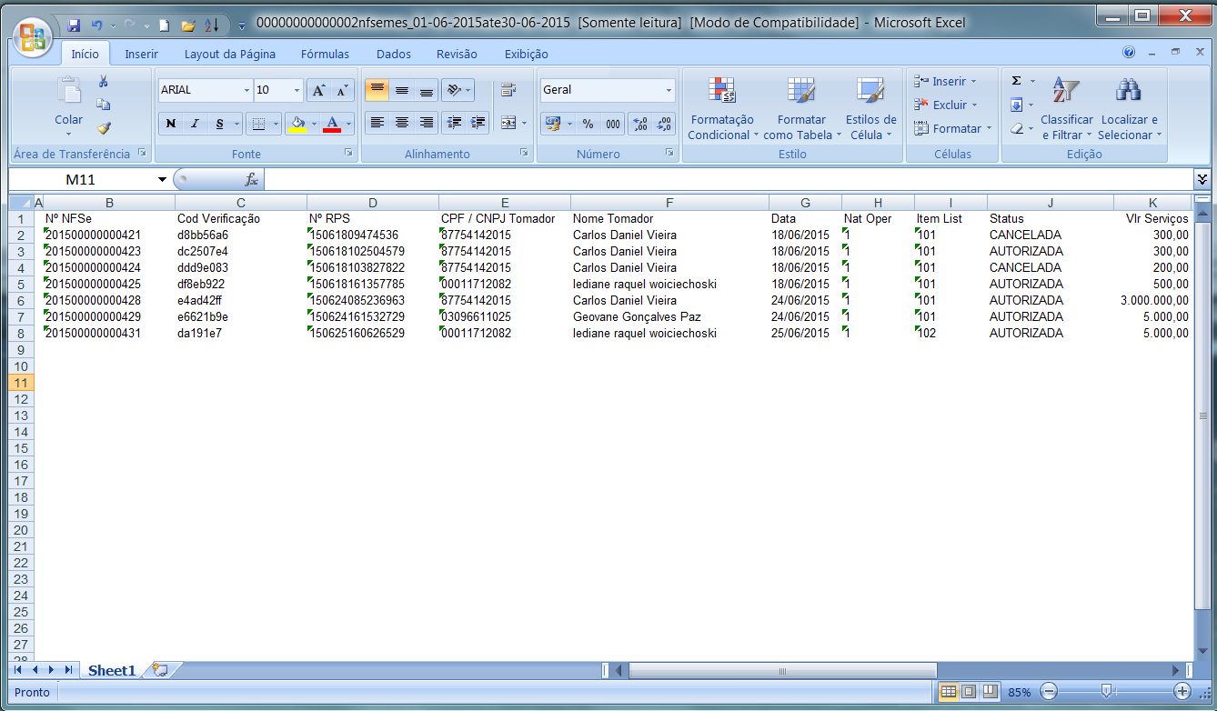Switch to Dados tab
This screenshot has width=1217, height=711.
click(x=394, y=55)
